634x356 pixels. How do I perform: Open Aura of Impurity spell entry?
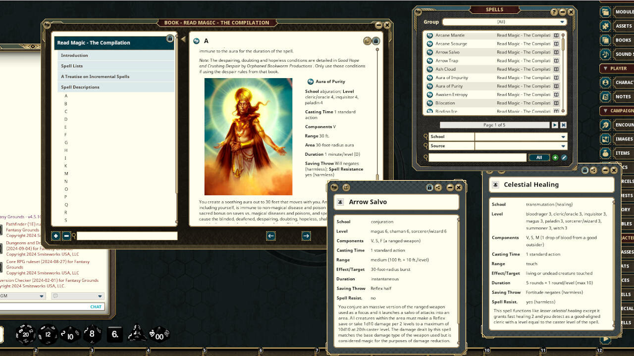coord(452,78)
